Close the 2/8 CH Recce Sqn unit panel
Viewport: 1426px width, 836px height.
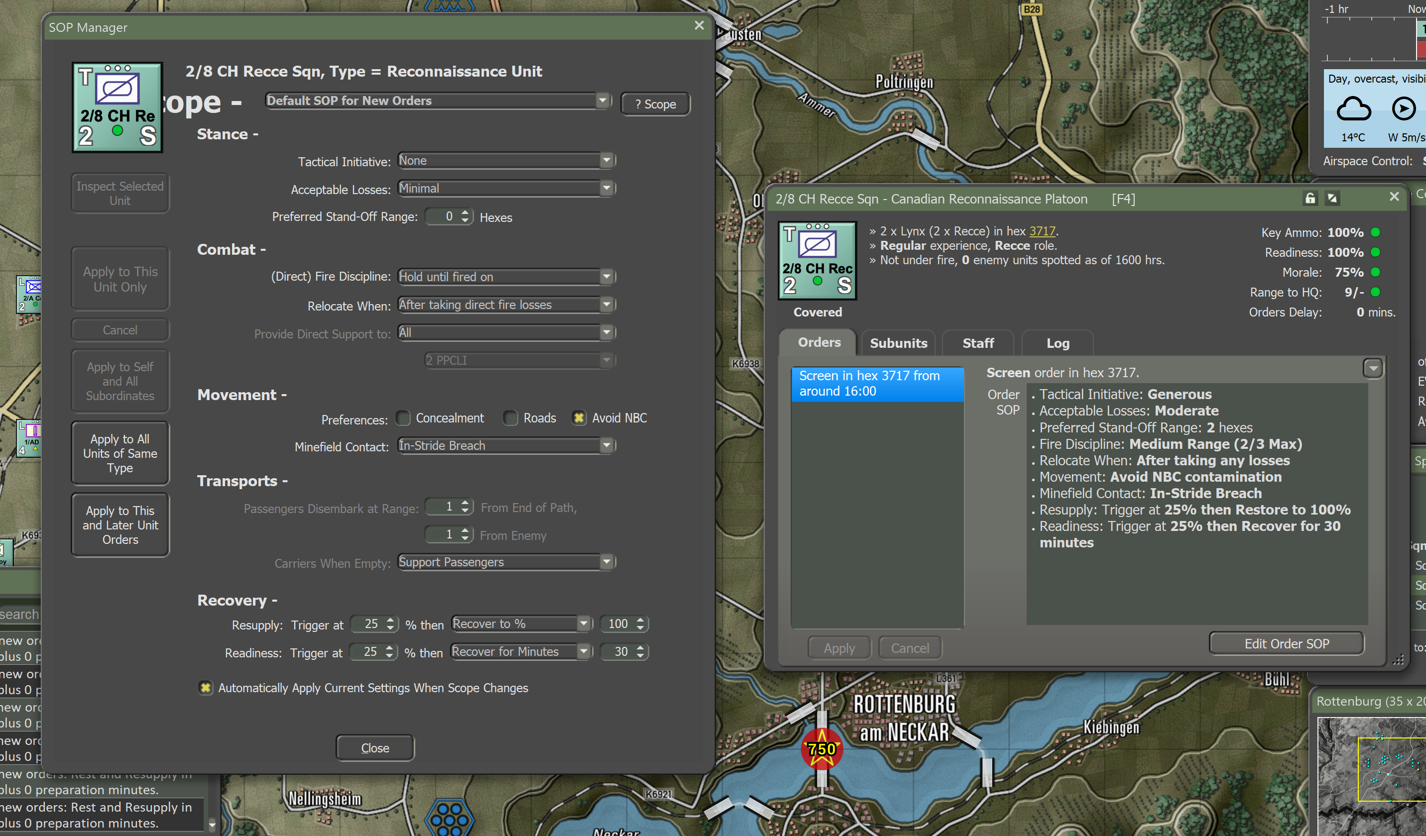click(1394, 196)
